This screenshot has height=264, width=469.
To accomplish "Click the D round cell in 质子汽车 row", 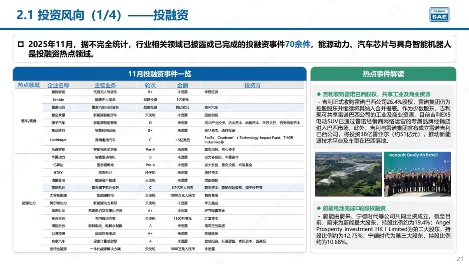I will tap(150, 122).
